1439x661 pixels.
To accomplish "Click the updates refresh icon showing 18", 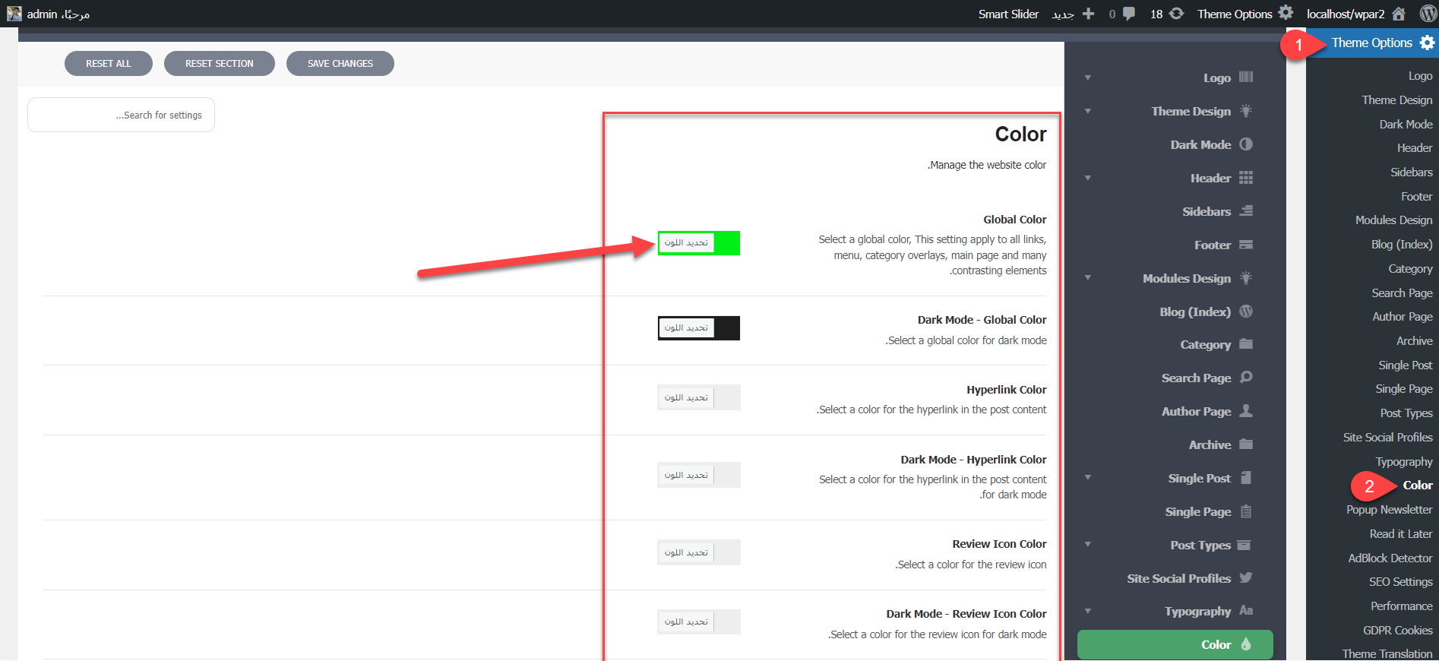I will click(1176, 14).
